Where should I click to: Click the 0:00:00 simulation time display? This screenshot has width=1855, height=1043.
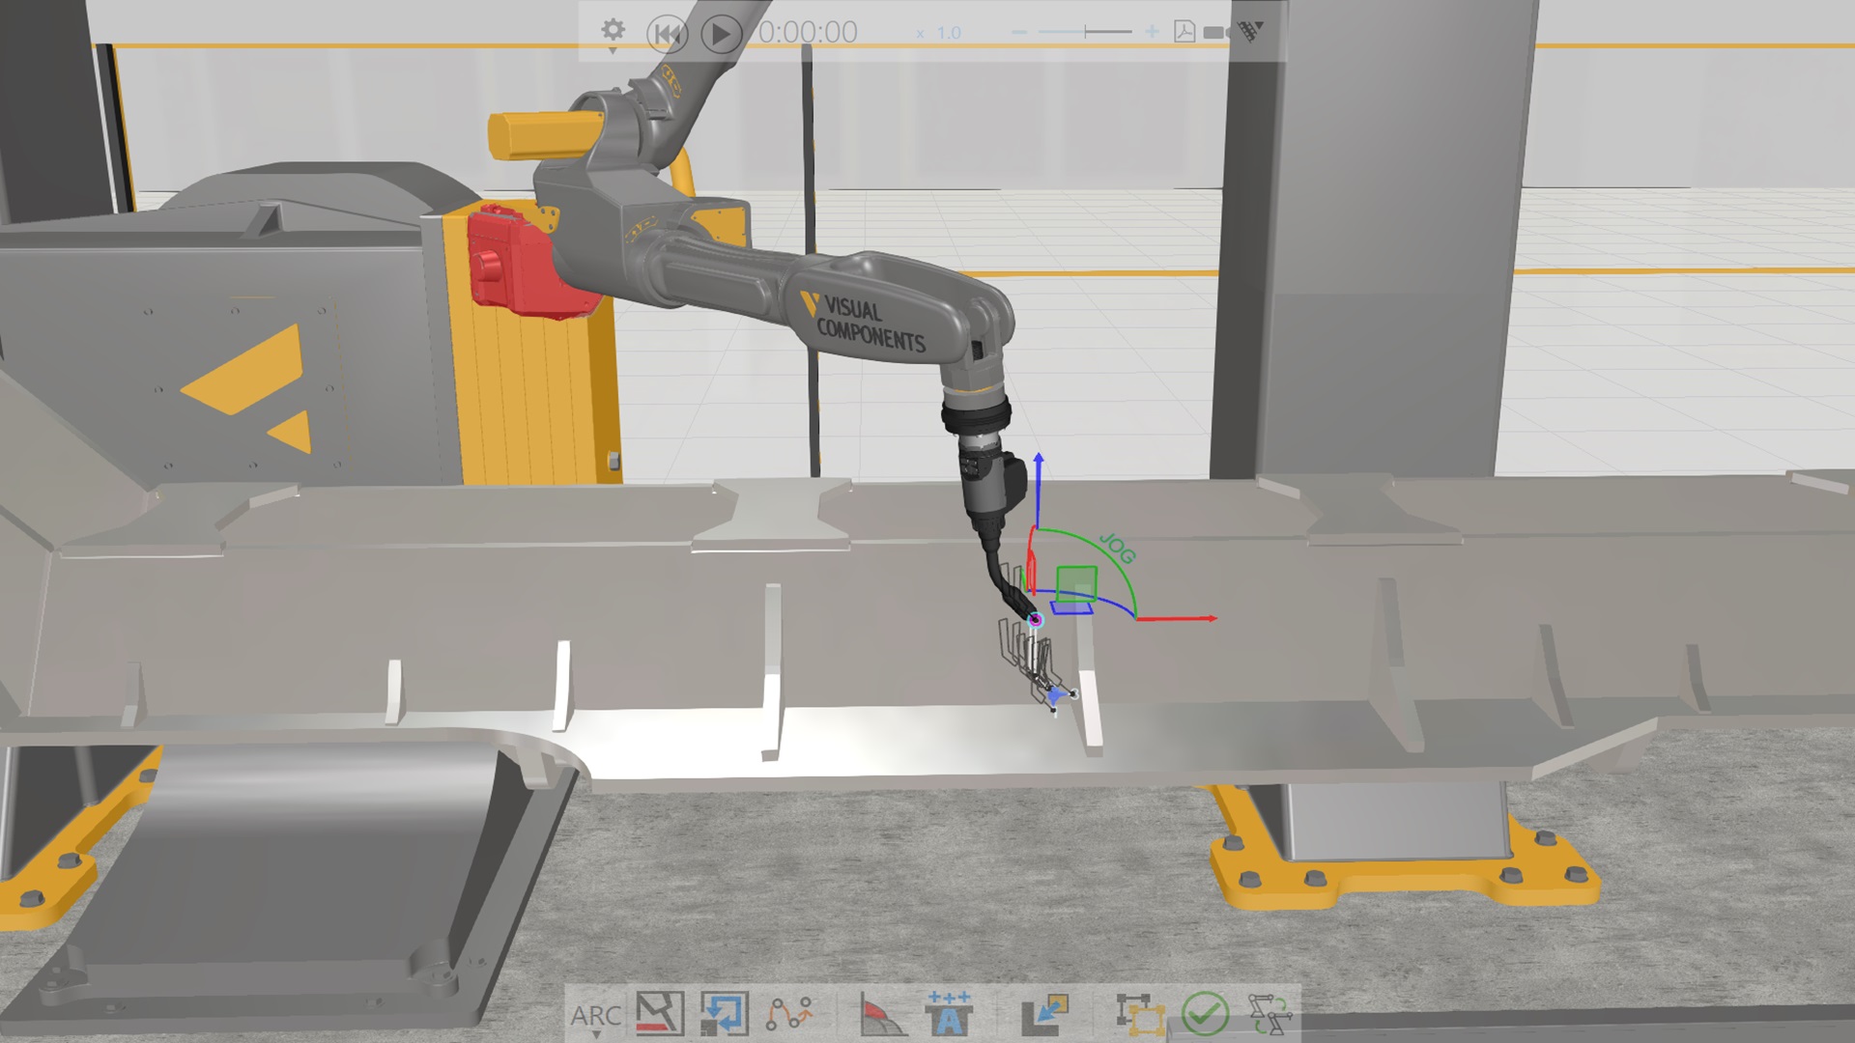coord(808,33)
